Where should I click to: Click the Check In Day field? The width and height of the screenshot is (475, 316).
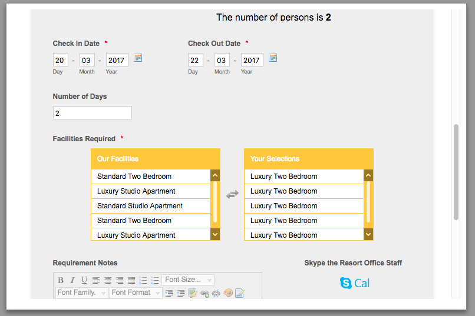[60, 60]
